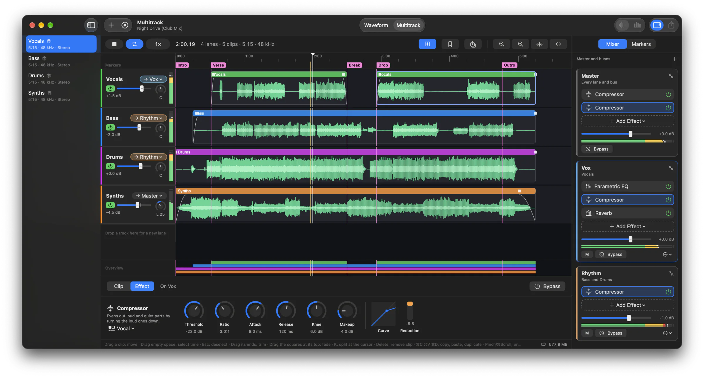The width and height of the screenshot is (704, 378).
Task: Toggle the right inspector panel icon
Action: click(x=657, y=25)
